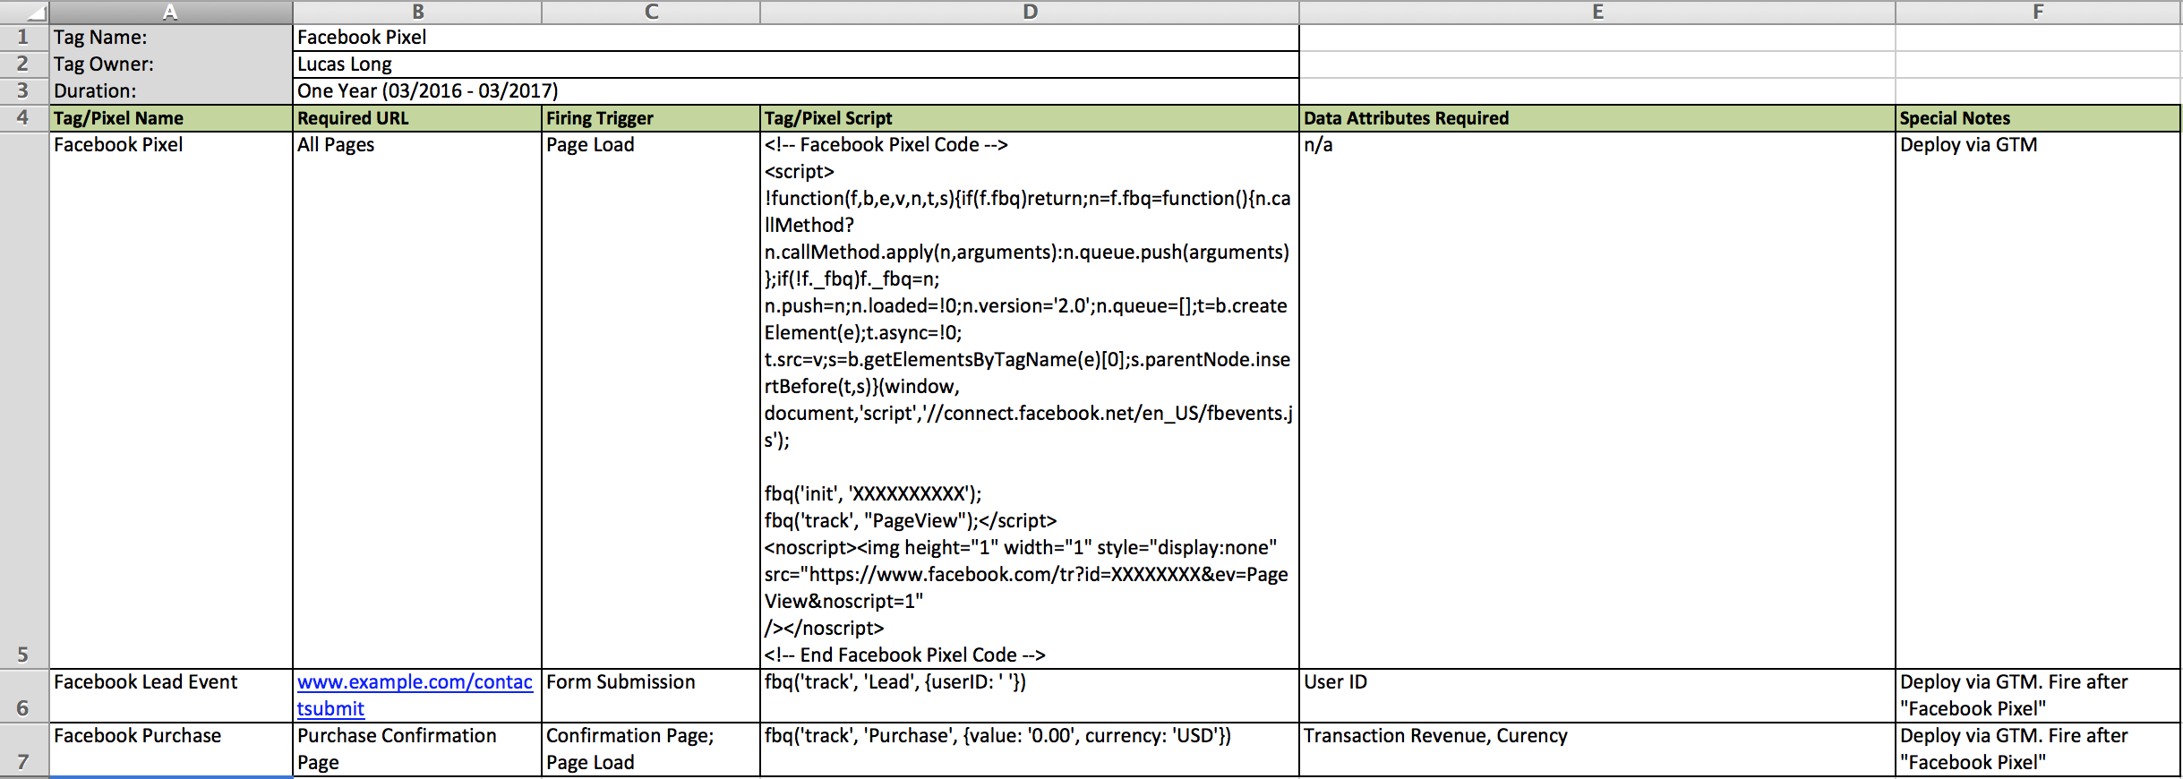The image size is (2183, 779).
Task: Click the select-all corner triangle
Action: pyautogui.click(x=24, y=12)
